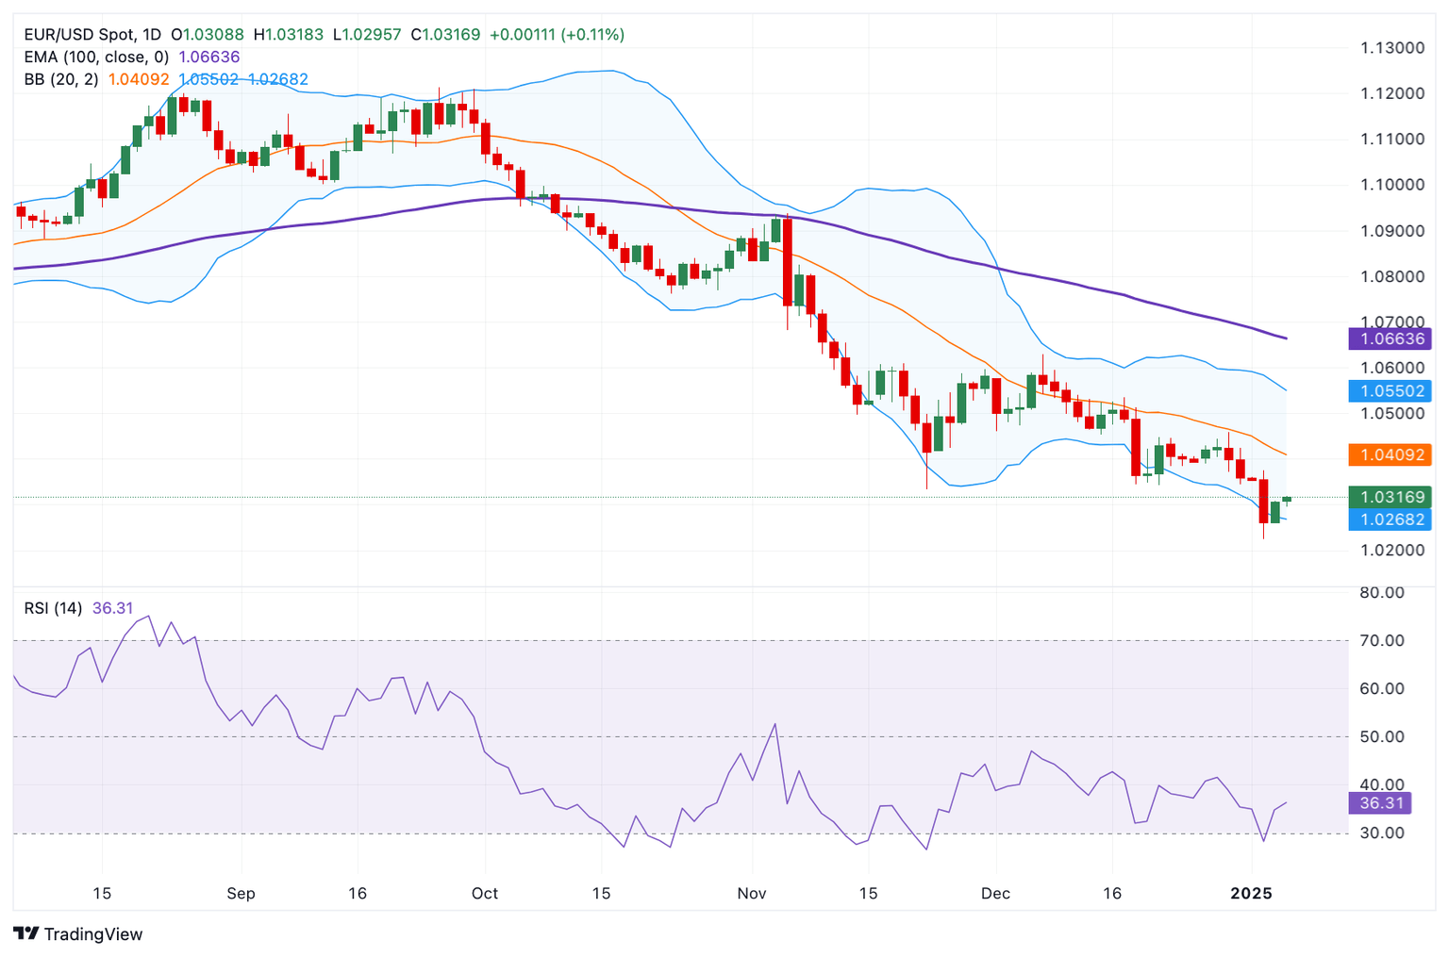Select the purple 36.31 RSI value tag
Image resolution: width=1449 pixels, height=957 pixels.
pyautogui.click(x=1380, y=803)
